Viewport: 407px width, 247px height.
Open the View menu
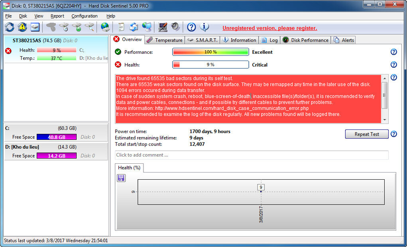tap(39, 16)
